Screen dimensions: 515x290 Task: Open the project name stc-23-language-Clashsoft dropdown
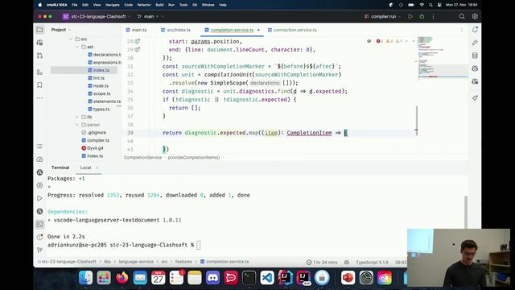click(97, 16)
